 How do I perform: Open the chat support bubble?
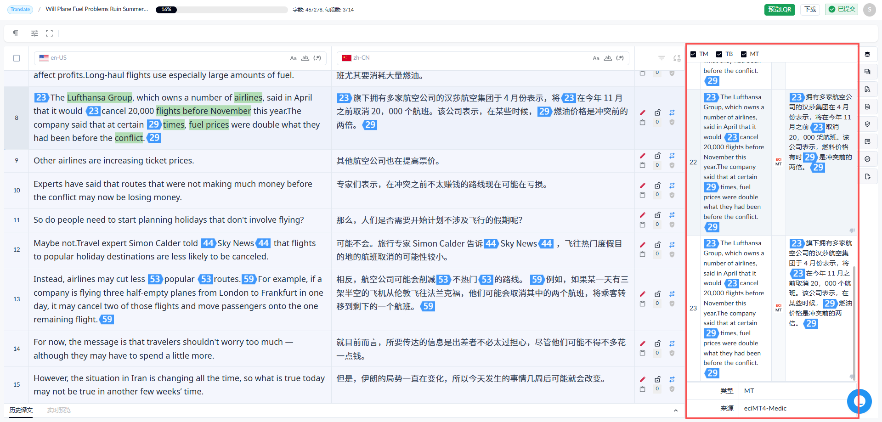[x=859, y=401]
